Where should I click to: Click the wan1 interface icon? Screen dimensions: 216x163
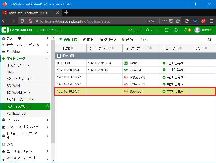coord(126,63)
